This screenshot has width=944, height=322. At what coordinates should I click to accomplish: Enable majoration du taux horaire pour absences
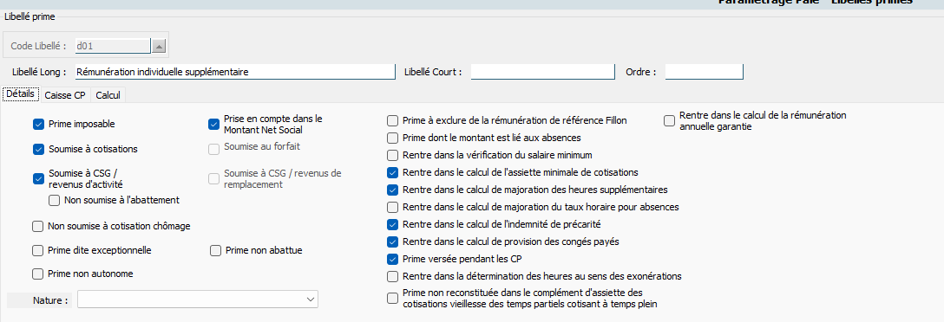pos(392,207)
